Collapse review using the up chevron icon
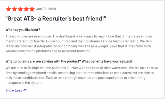The width and height of the screenshot is (165, 99). [25, 90]
